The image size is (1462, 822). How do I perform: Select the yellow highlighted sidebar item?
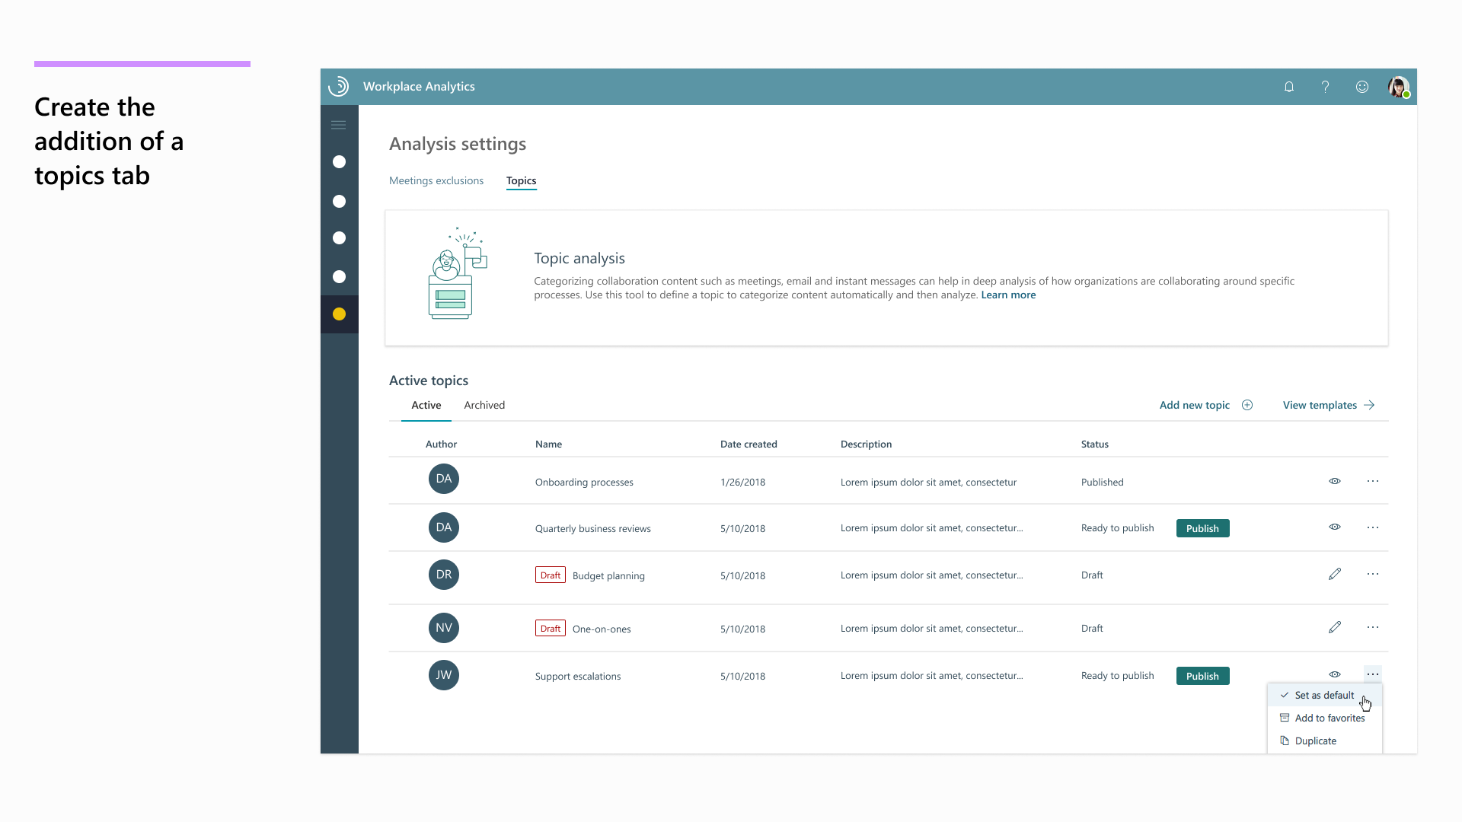(340, 314)
